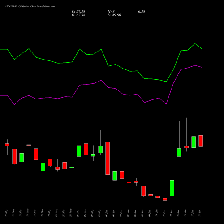Click the "05 Jun" date label

tap(135, 213)
